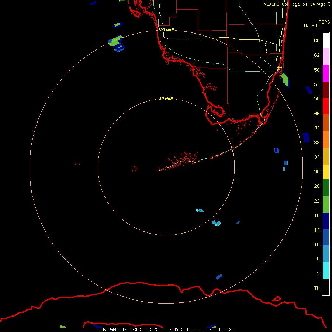Click the 50 scale value on legend

pos(317,98)
